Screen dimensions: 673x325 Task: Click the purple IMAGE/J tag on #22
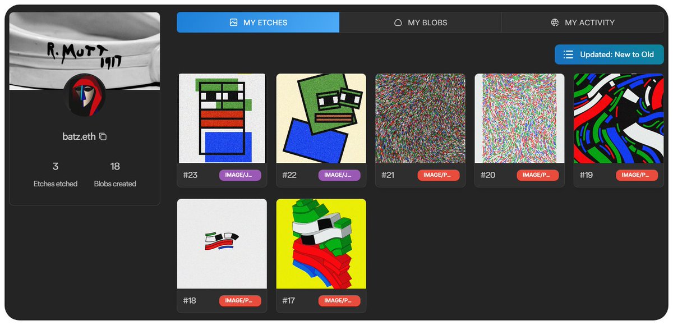pyautogui.click(x=339, y=175)
